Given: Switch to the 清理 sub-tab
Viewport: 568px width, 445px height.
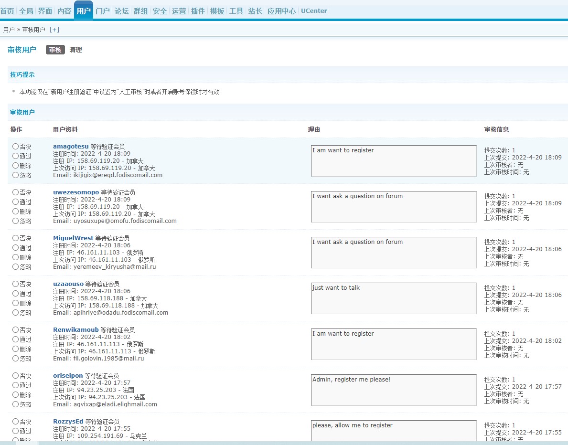Looking at the screenshot, I should (75, 50).
